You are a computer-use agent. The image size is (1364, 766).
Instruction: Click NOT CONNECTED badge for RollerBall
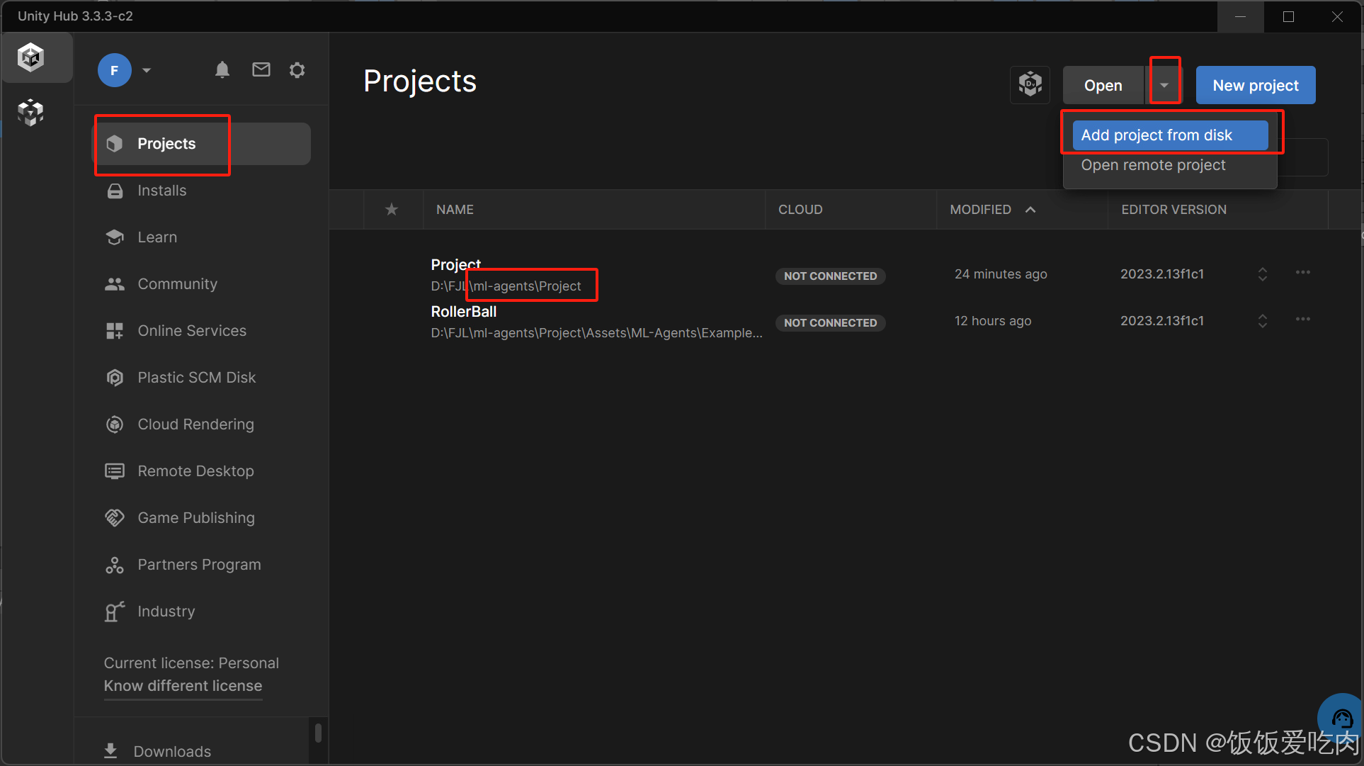pyautogui.click(x=830, y=323)
